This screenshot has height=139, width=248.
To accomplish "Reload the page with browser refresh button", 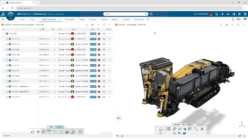I will click(x=12, y=8).
